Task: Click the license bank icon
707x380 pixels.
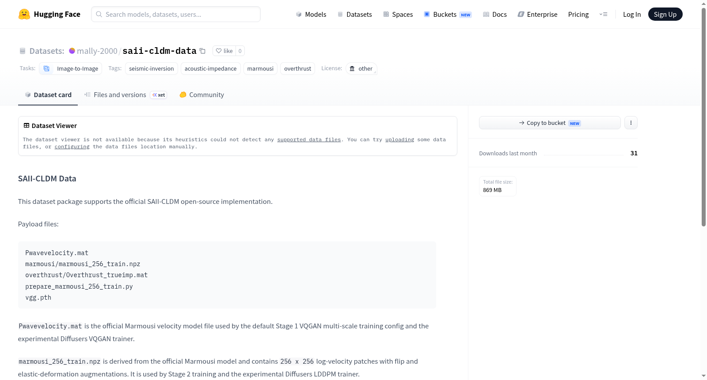Action: click(x=352, y=68)
